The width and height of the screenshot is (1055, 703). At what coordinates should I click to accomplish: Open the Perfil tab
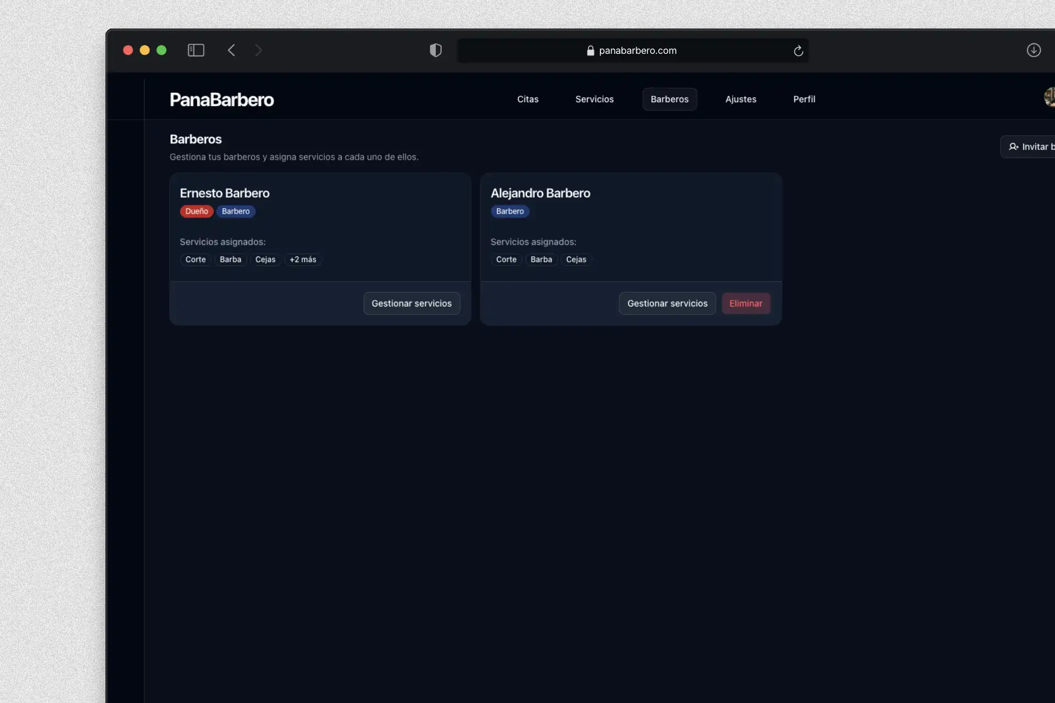coord(804,99)
